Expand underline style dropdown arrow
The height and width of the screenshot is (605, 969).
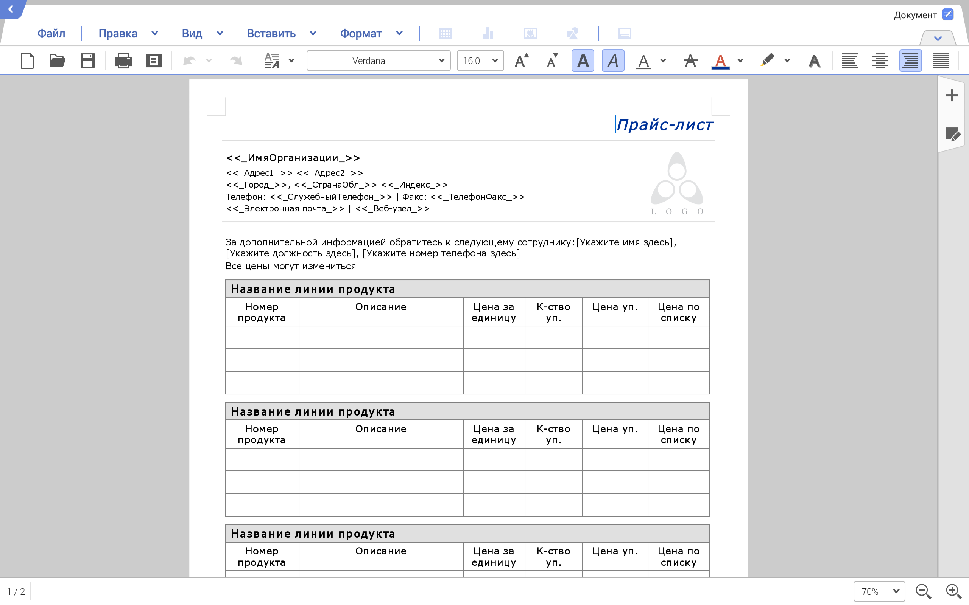tap(663, 61)
